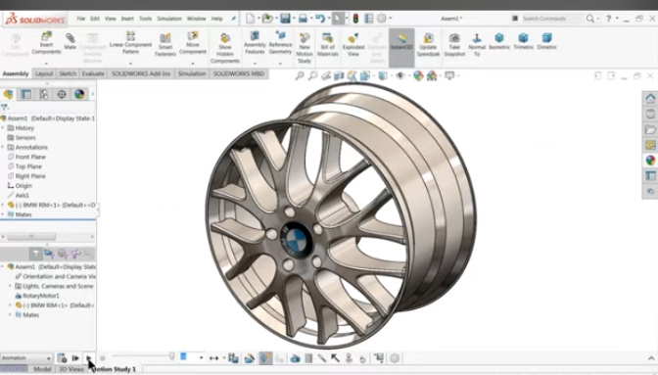The width and height of the screenshot is (658, 375).
Task: Click the Rebuild traffic light icon
Action: [355, 18]
